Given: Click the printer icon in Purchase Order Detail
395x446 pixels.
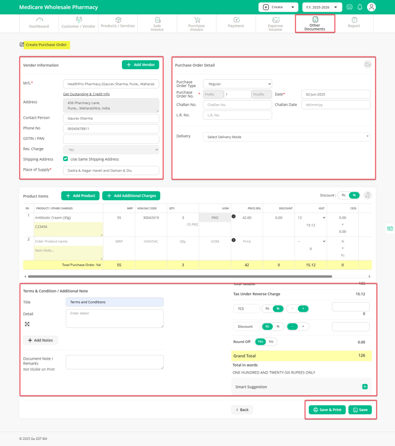Looking at the screenshot, I should point(367,64).
